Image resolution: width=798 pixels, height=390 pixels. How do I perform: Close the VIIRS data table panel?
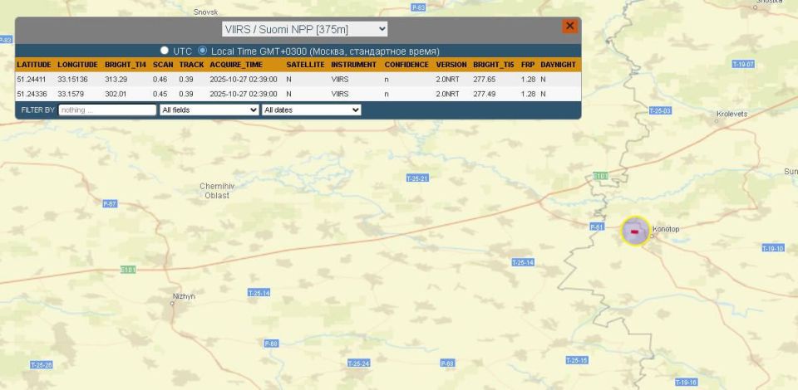(569, 27)
